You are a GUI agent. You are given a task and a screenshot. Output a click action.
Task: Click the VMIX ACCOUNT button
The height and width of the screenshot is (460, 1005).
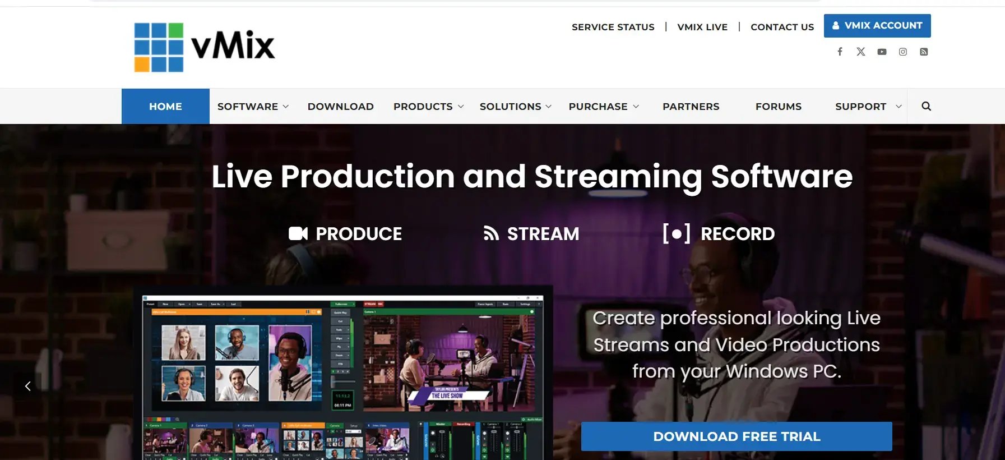point(877,26)
